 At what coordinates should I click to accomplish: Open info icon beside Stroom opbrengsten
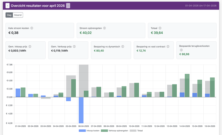104,28
